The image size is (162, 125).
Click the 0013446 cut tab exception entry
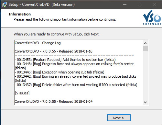pos(59,72)
